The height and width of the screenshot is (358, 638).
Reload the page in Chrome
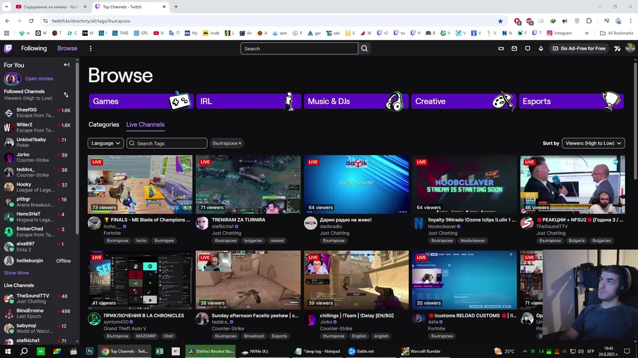(31, 21)
